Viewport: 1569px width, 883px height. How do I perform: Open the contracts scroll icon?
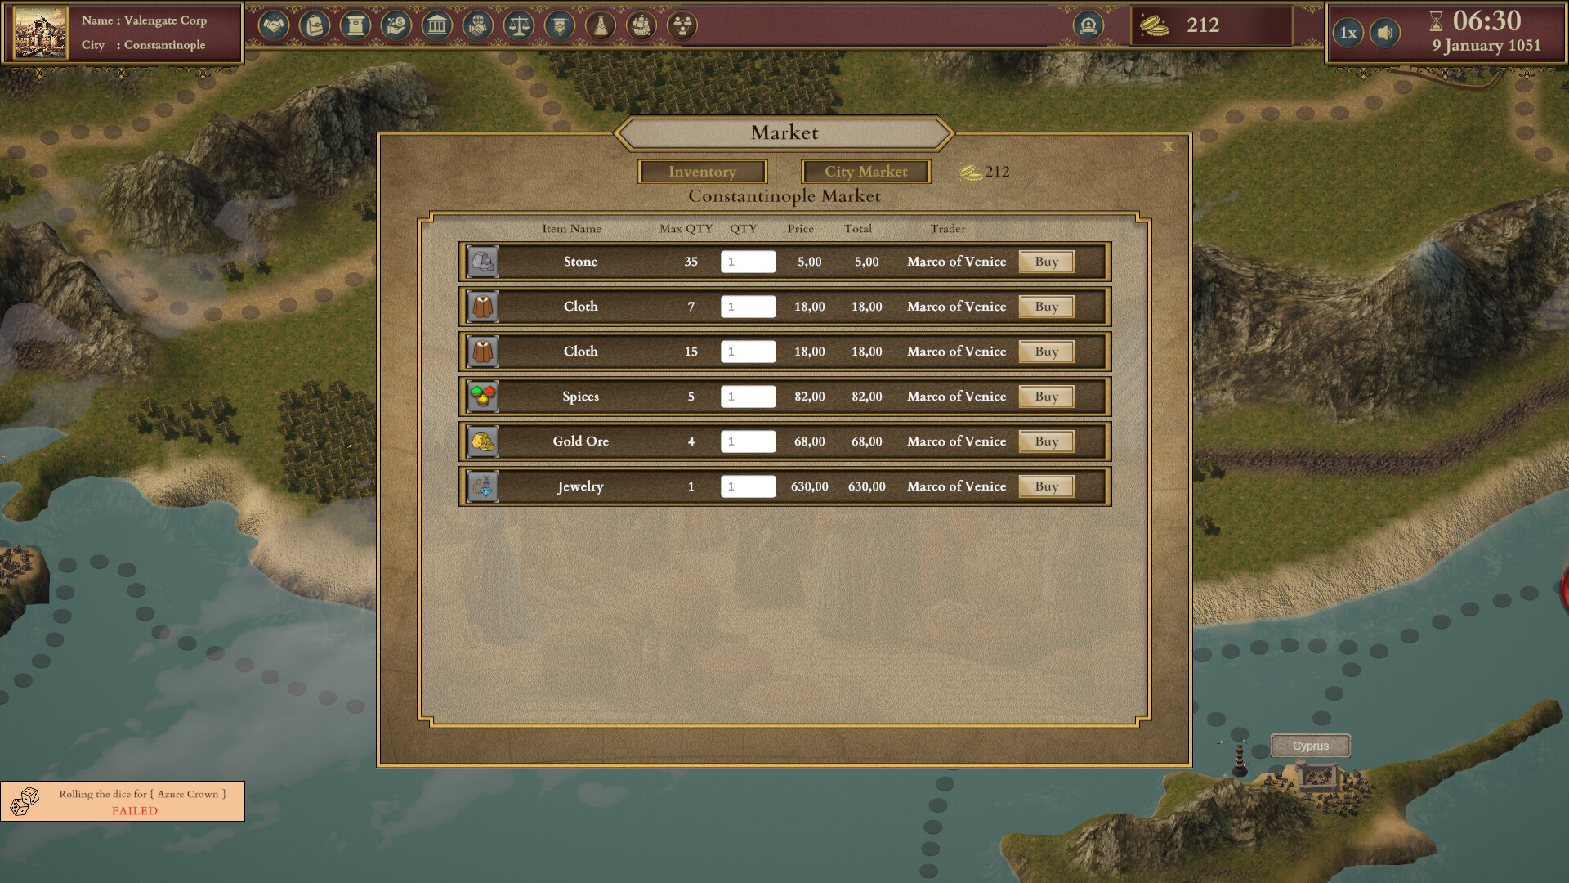click(355, 25)
